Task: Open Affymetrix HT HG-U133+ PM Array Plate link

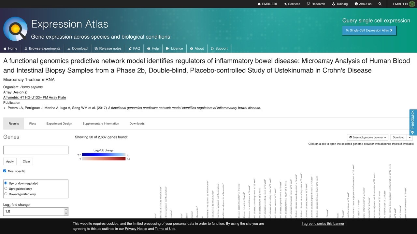Action: 35,97
